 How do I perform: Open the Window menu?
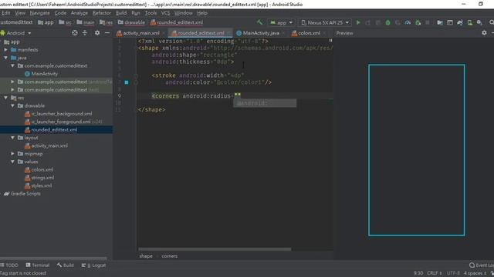(x=184, y=13)
